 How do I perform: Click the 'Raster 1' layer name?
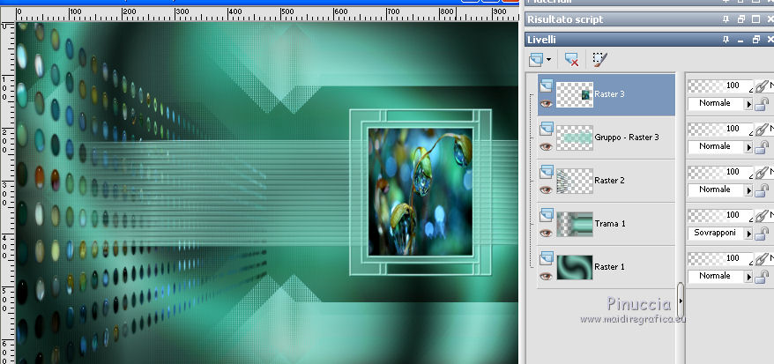[x=610, y=267]
